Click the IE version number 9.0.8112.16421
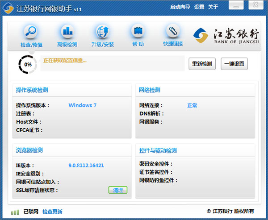This screenshot has height=220, width=268. tap(86, 166)
